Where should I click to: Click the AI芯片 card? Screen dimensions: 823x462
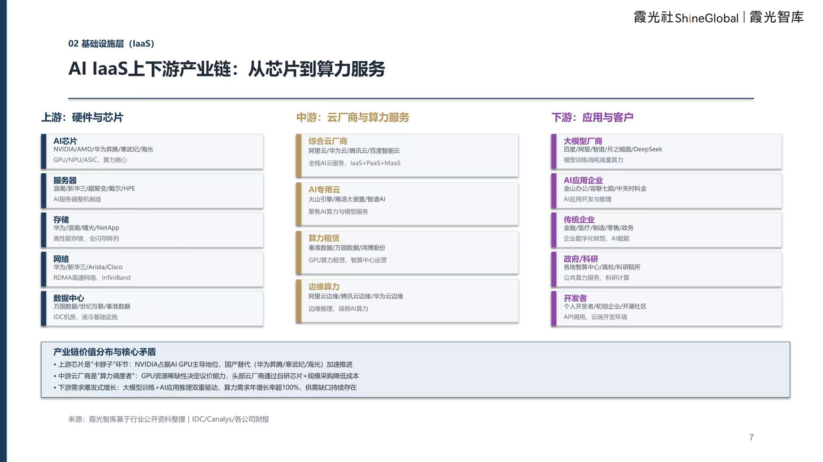coord(152,151)
